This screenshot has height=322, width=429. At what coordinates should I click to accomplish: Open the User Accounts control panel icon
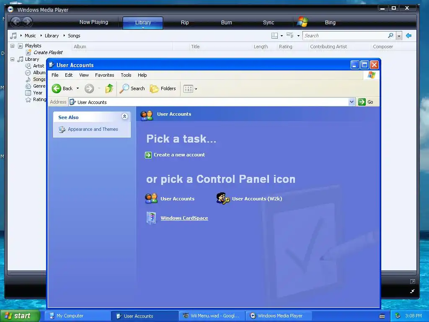click(x=151, y=198)
